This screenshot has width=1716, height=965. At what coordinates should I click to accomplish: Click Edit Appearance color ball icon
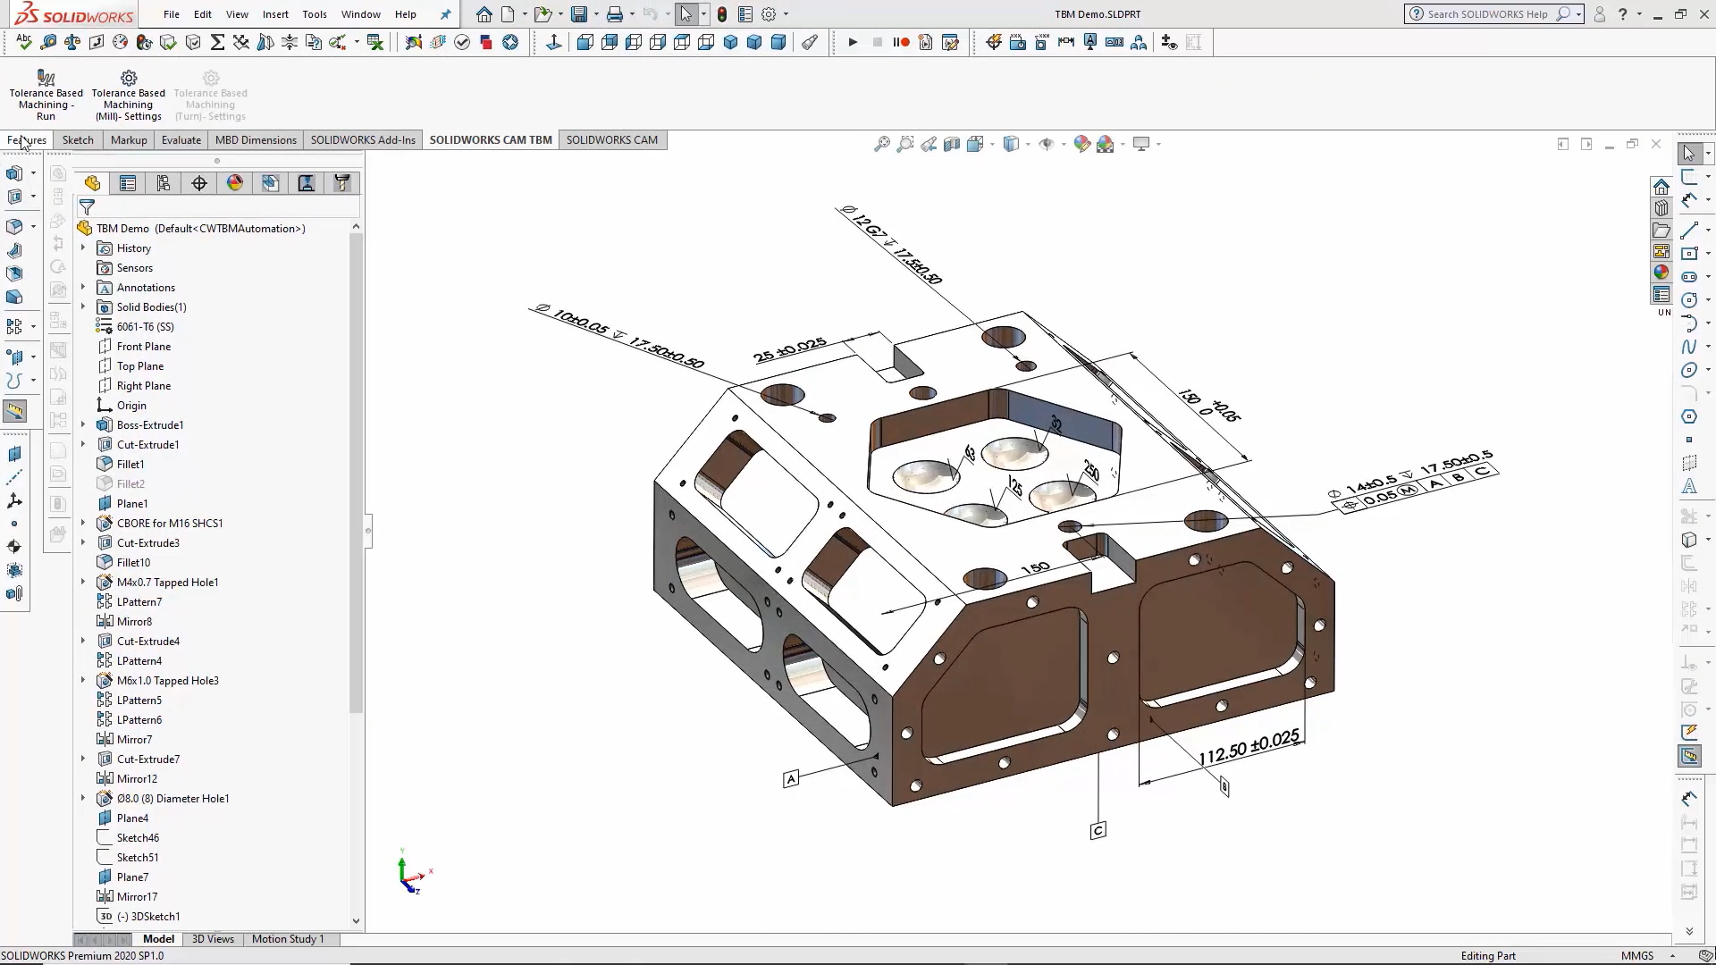[x=1081, y=144]
